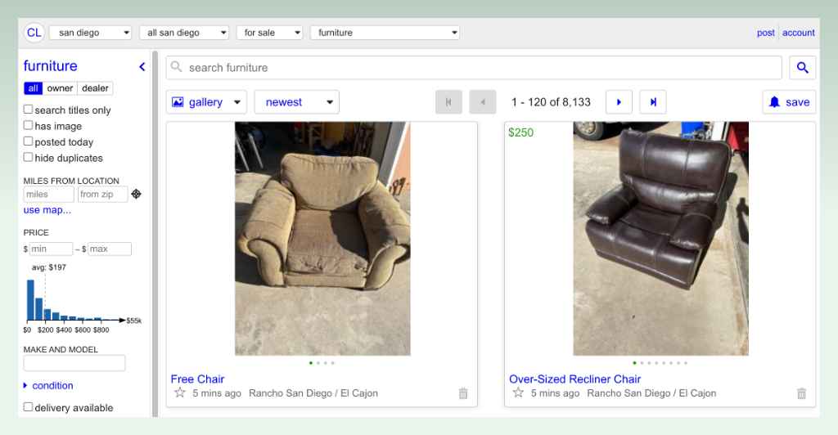838x435 pixels.
Task: Hide Over-Sized Recliner Chair with trash icon
Action: pos(802,393)
